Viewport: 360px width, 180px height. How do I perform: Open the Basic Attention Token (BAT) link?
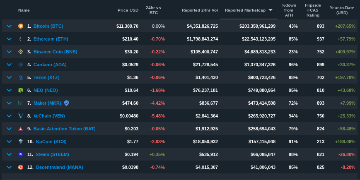(64, 129)
